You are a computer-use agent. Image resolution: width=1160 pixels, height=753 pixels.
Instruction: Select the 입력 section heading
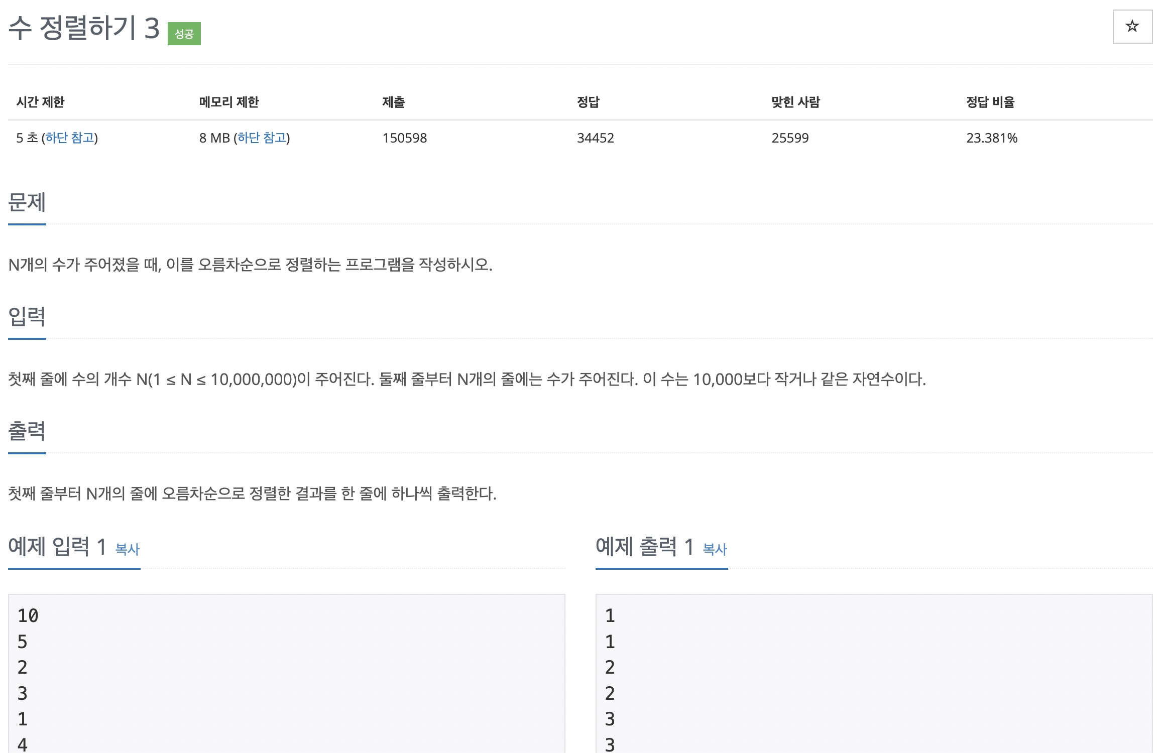(x=27, y=317)
